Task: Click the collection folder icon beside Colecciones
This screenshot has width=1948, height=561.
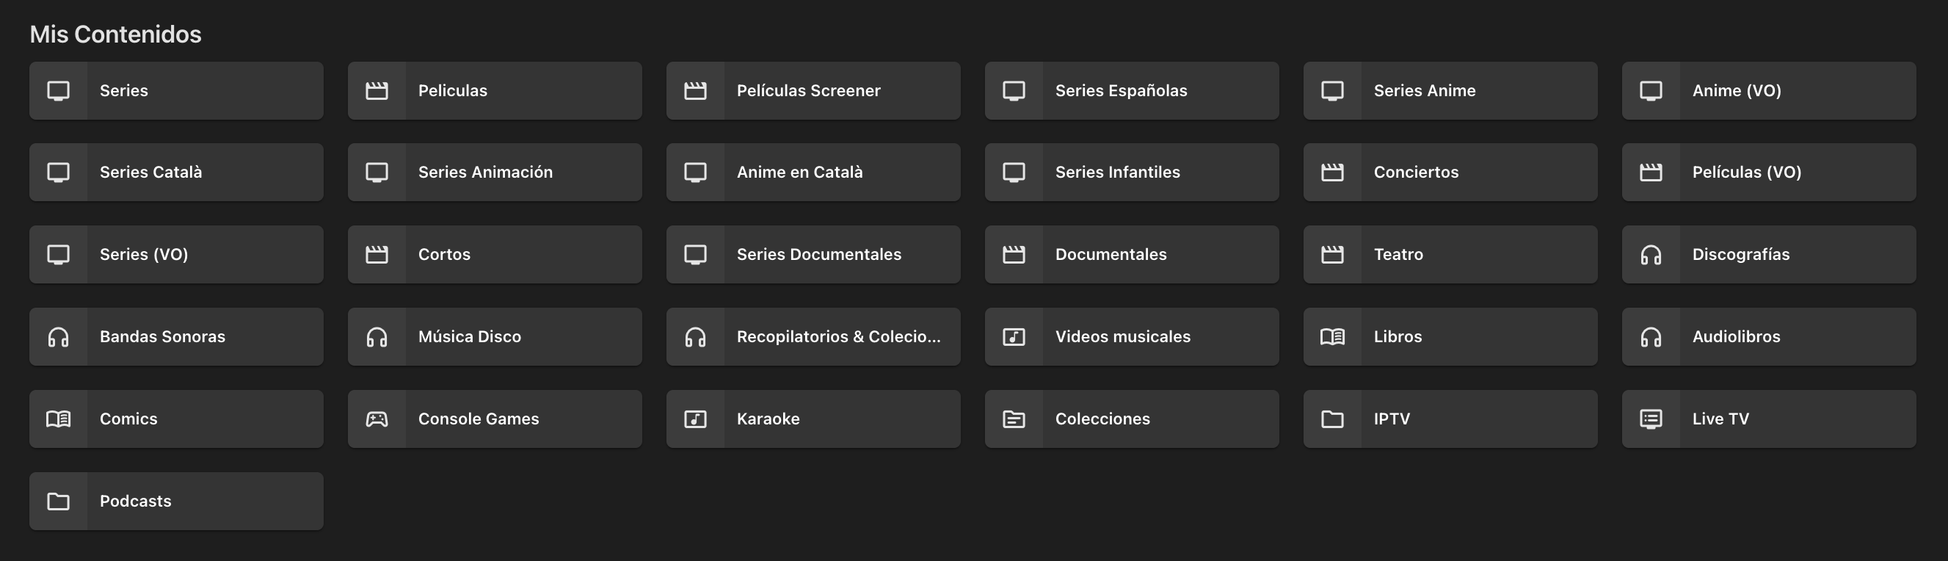Action: tap(1014, 419)
